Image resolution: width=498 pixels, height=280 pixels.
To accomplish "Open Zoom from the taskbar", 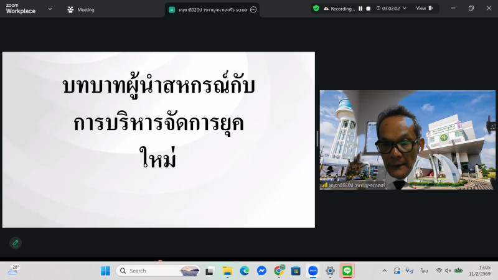I will [313, 271].
